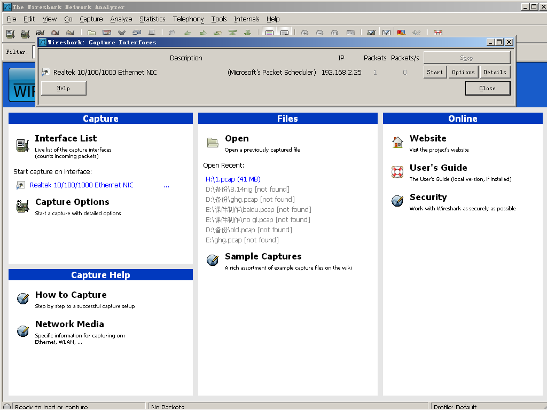Click the Capture Interfaces dialog title icon
The image size is (547, 410).
(43, 42)
